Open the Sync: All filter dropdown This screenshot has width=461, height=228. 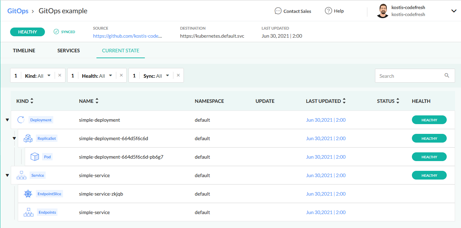point(157,76)
